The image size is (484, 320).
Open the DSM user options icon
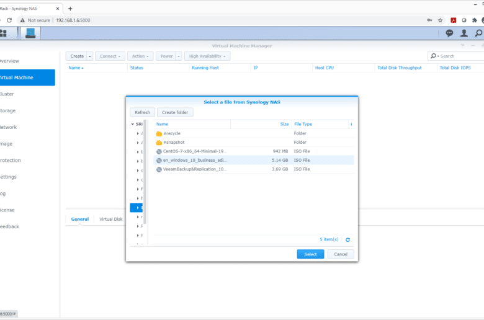(x=464, y=33)
